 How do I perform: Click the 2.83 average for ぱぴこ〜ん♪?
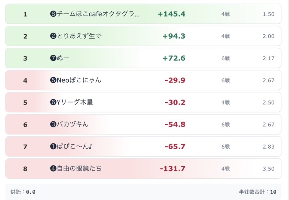tap(268, 147)
